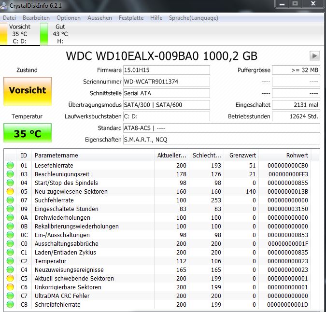Go to next disk with arrow button
The image size is (326, 312).
314,56
